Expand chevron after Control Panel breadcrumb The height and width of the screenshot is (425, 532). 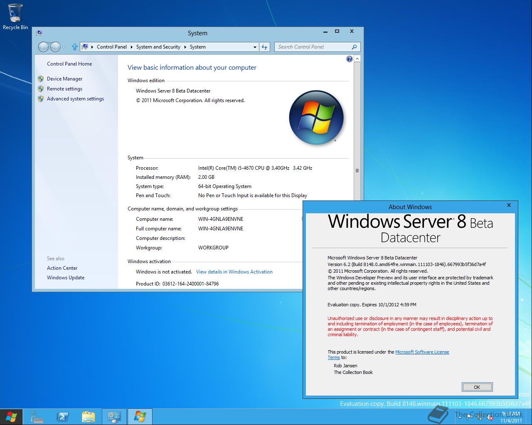click(x=131, y=47)
